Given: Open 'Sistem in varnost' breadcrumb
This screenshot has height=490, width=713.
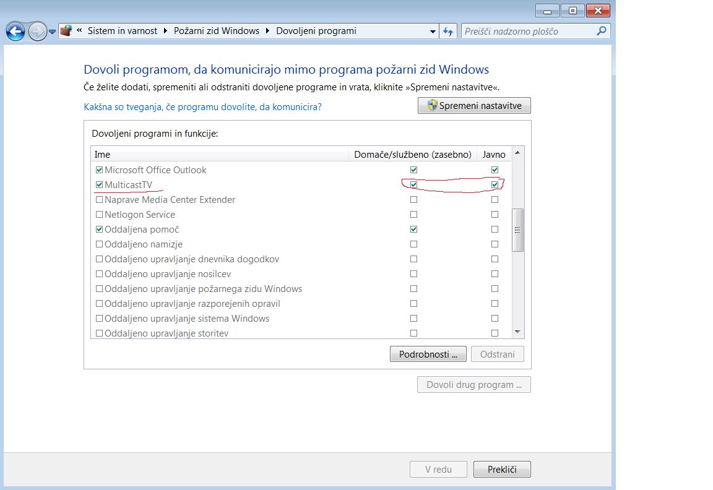Looking at the screenshot, I should (123, 31).
